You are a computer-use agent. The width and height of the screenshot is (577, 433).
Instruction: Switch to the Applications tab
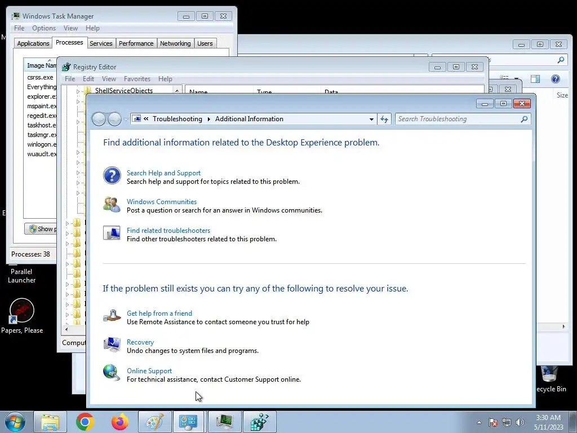[x=33, y=43]
